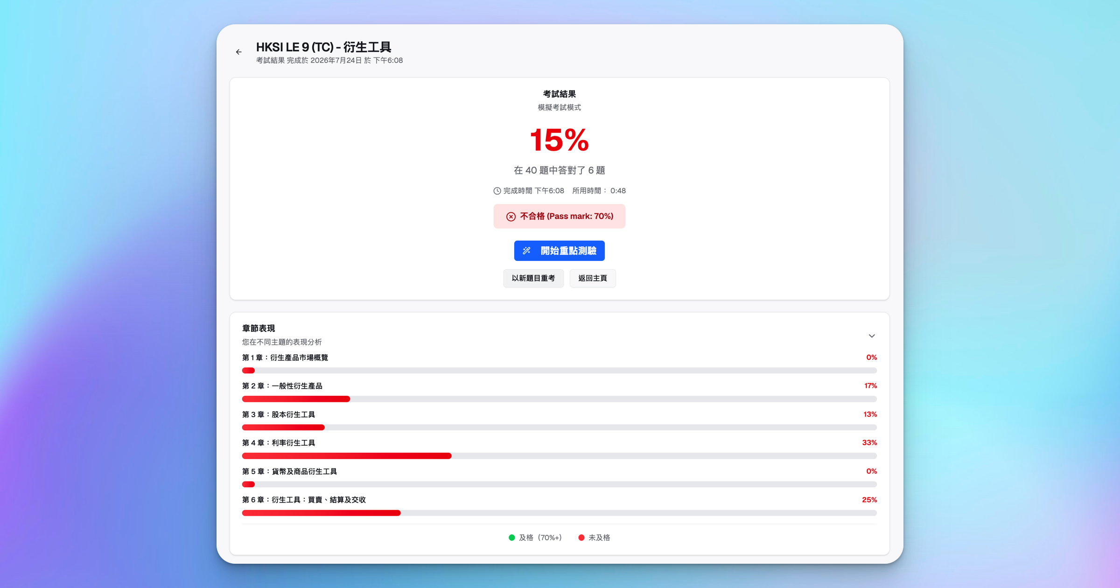Click progress bar for 第 2 章：一般性衍生產品
Screen dimensions: 1120x588
[x=559, y=399]
